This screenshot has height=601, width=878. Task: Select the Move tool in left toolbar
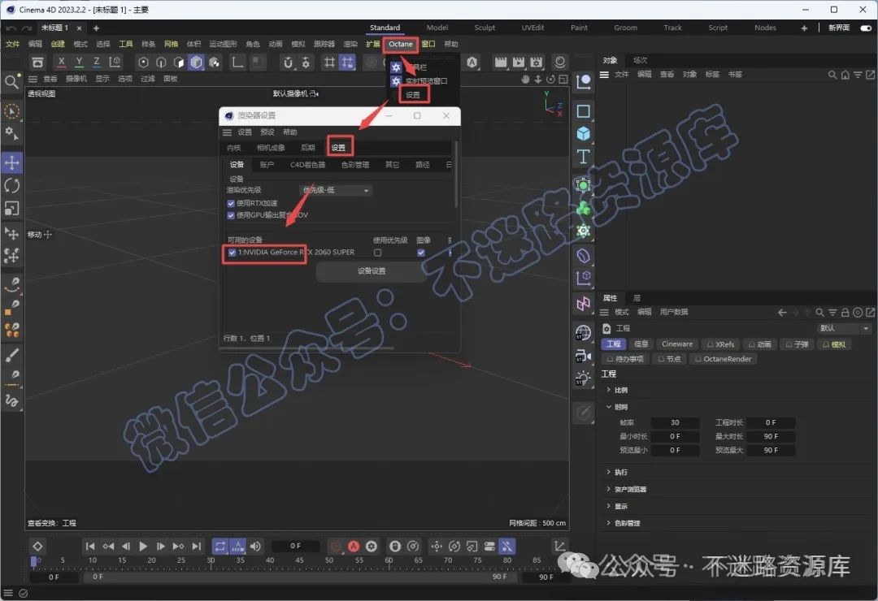pyautogui.click(x=11, y=163)
